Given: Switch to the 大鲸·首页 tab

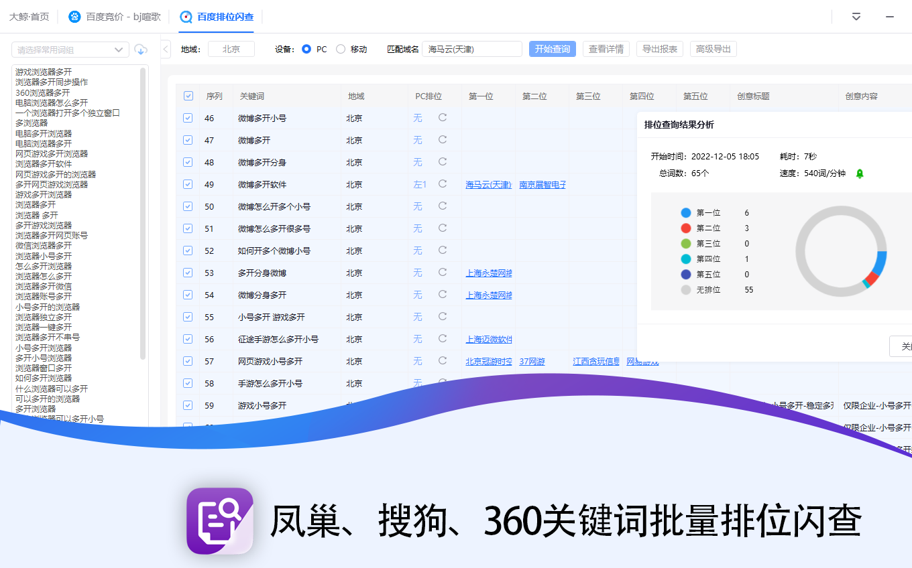Looking at the screenshot, I should [29, 17].
